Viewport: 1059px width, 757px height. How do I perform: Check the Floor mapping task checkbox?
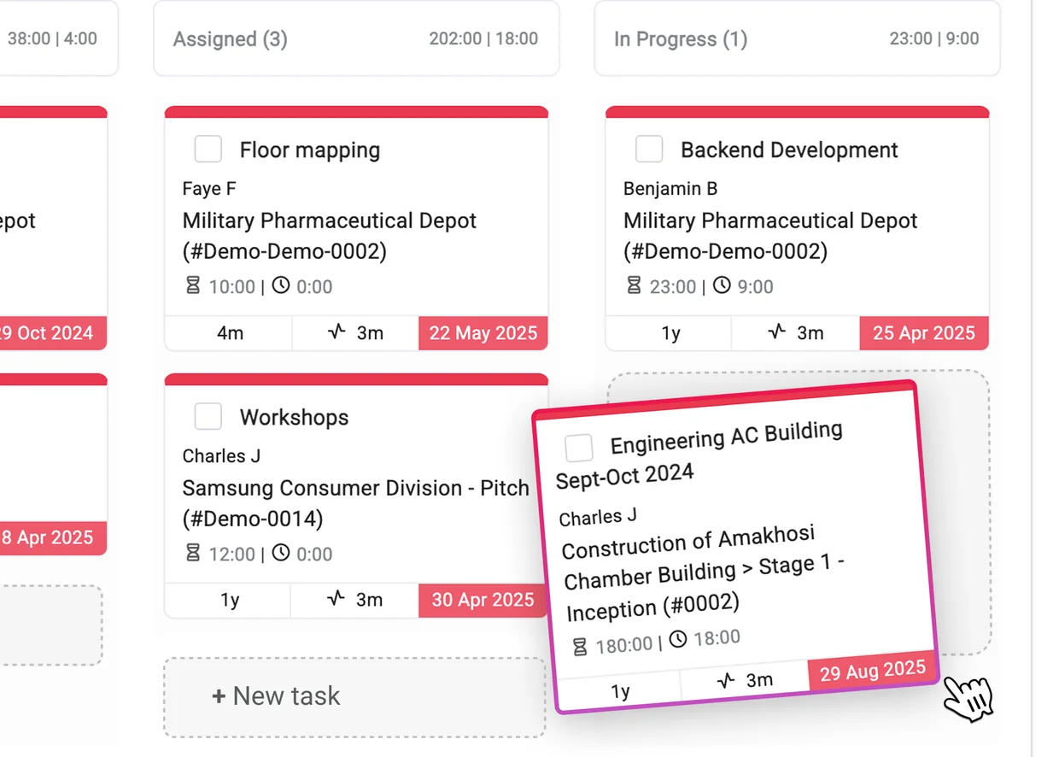(x=208, y=149)
